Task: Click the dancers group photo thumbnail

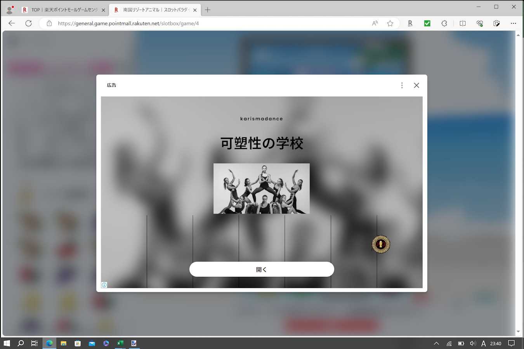Action: (x=261, y=188)
